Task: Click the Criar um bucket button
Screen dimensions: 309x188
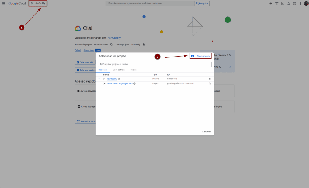Action: (x=85, y=70)
